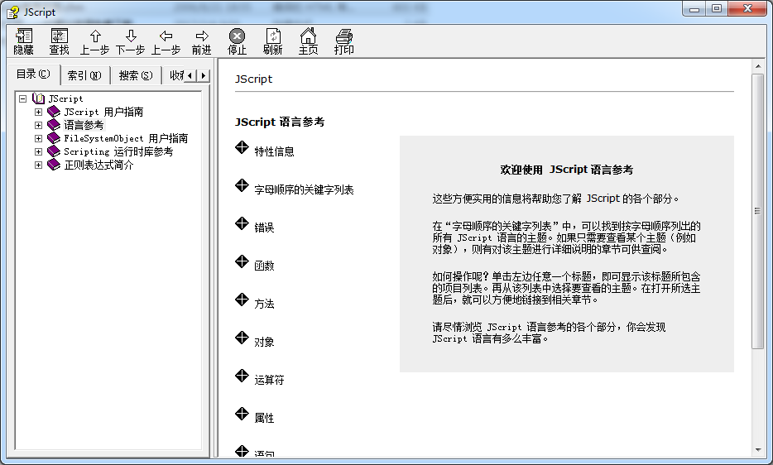Click the book icon beside 语言参考
This screenshot has width=773, height=465.
click(54, 125)
